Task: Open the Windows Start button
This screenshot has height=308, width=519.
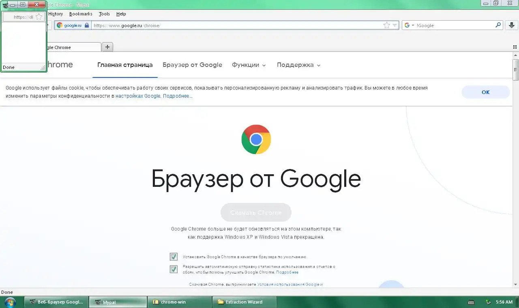Action: click(10, 302)
